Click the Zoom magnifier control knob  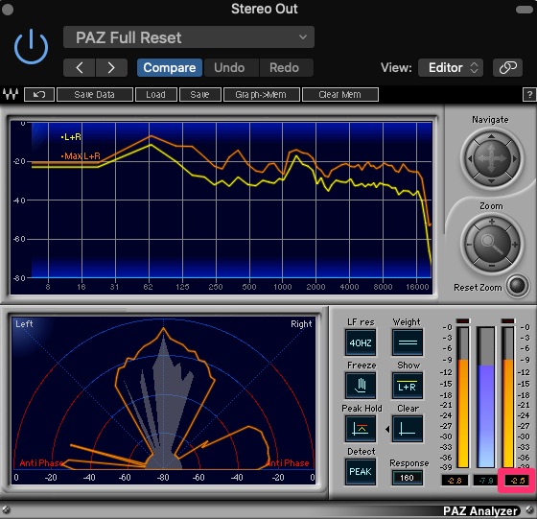(x=492, y=244)
